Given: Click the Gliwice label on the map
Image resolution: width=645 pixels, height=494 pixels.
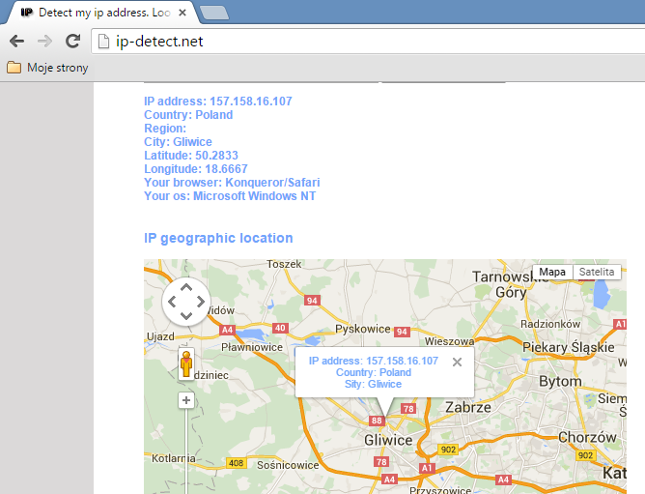Looking at the screenshot, I should click(388, 441).
